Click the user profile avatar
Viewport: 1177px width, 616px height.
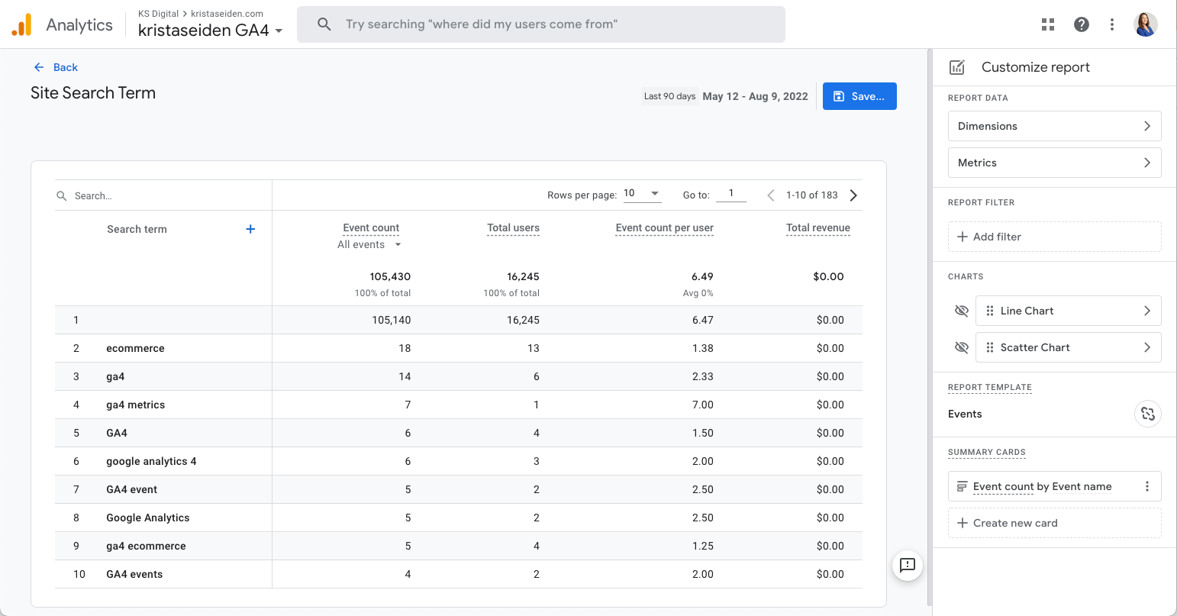tap(1146, 24)
